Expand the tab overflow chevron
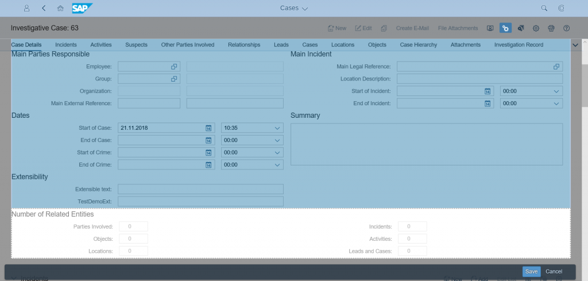 [575, 45]
